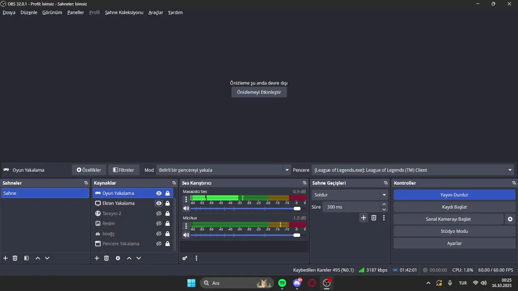Image resolution: width=518 pixels, height=291 pixels.
Task: Show the Resim source
Action: tap(159, 224)
